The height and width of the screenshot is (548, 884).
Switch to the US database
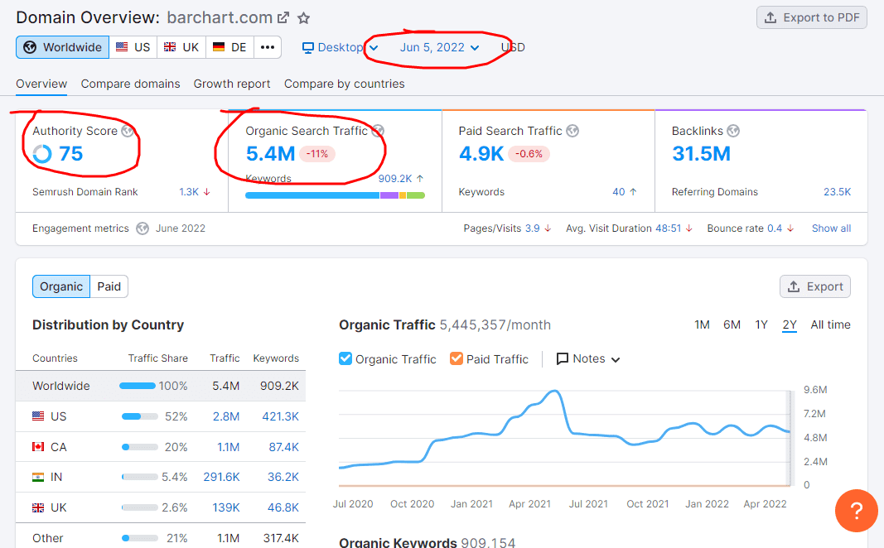click(133, 47)
